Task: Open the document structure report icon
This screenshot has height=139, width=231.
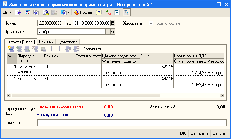Action: coord(117,12)
